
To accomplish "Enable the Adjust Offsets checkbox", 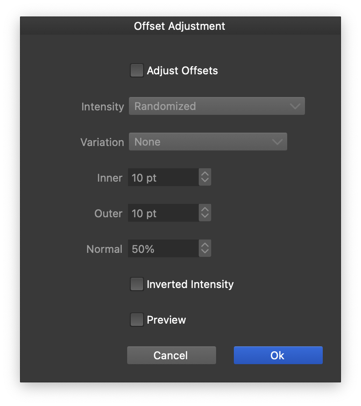I will click(x=137, y=70).
